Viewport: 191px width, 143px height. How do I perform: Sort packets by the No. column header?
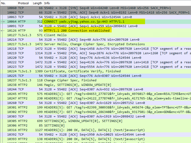(x=9, y=3)
